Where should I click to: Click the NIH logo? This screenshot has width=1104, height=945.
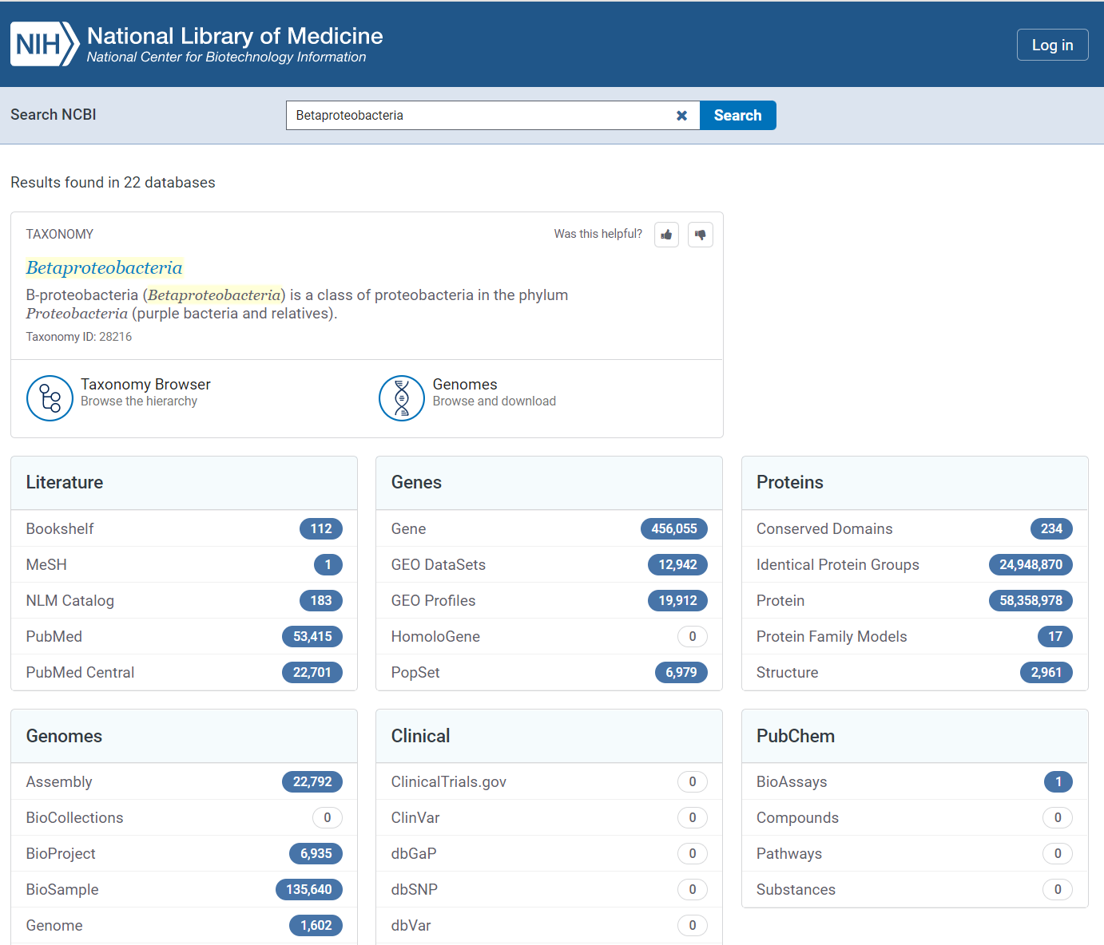pyautogui.click(x=45, y=44)
